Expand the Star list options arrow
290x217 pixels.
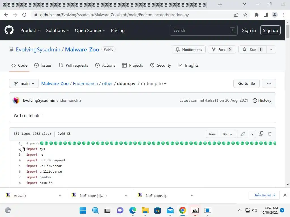click(x=271, y=49)
